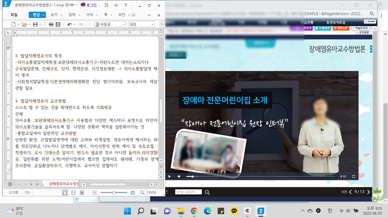Image resolution: width=388 pixels, height=218 pixels.
Task: Open Google Chrome from the taskbar
Action: pyautogui.click(x=194, y=211)
